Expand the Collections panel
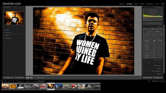166x93 pixels. pos(4,38)
